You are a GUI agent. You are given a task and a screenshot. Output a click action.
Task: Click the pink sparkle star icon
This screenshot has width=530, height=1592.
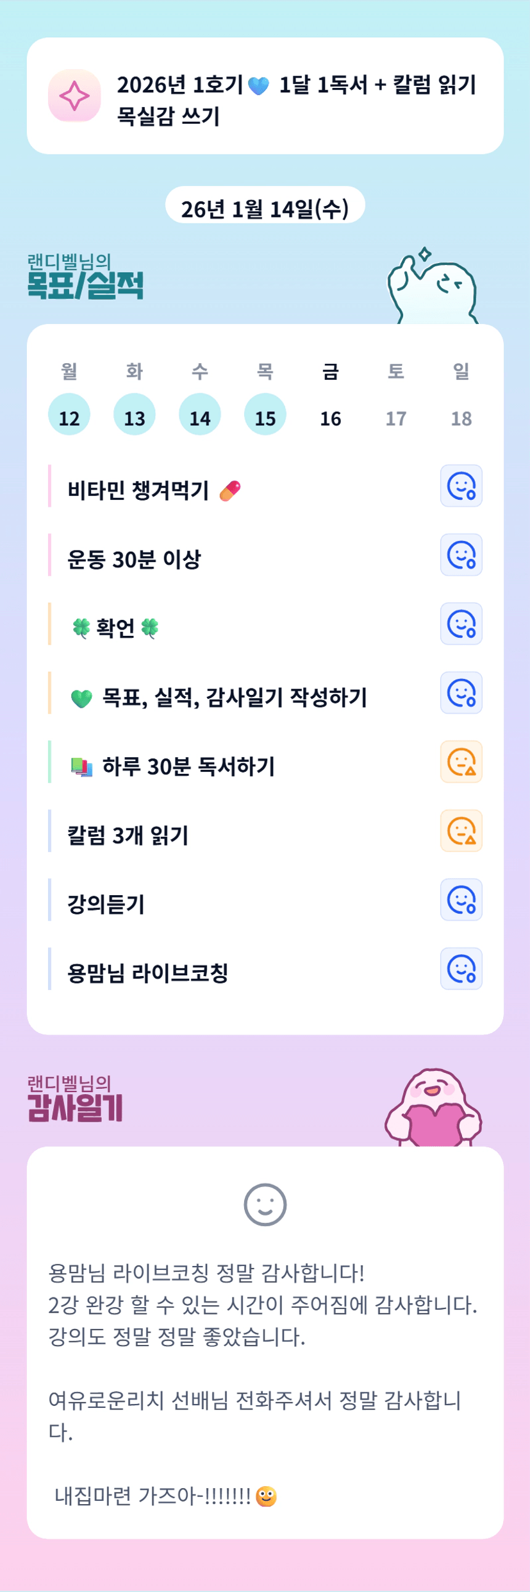click(x=74, y=96)
